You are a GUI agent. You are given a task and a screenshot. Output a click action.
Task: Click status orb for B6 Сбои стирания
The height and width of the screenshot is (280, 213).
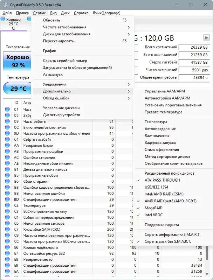[7, 181]
